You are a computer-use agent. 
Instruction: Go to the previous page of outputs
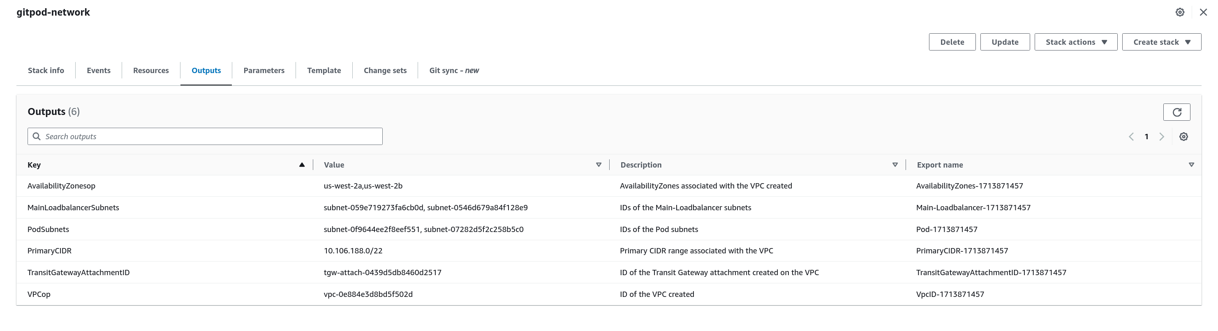[x=1131, y=136]
